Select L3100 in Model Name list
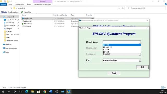The image size is (167, 94). pos(122,45)
